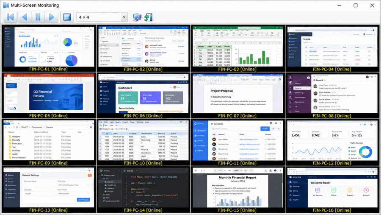Select the FIN-PC-13 General Settings thumbnail

coord(49,187)
